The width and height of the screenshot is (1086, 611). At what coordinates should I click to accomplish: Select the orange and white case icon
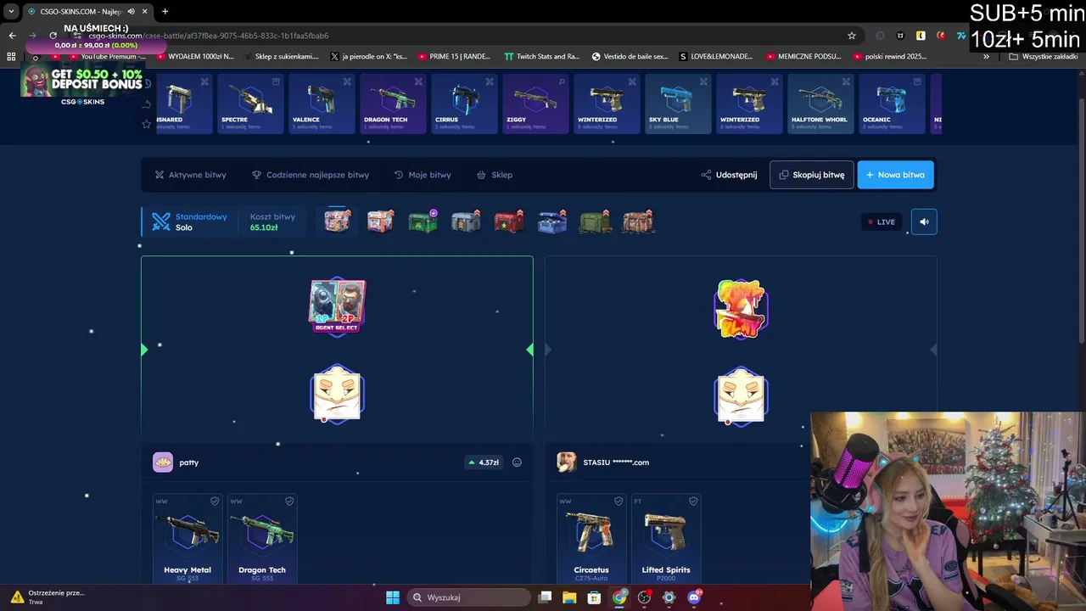(380, 221)
